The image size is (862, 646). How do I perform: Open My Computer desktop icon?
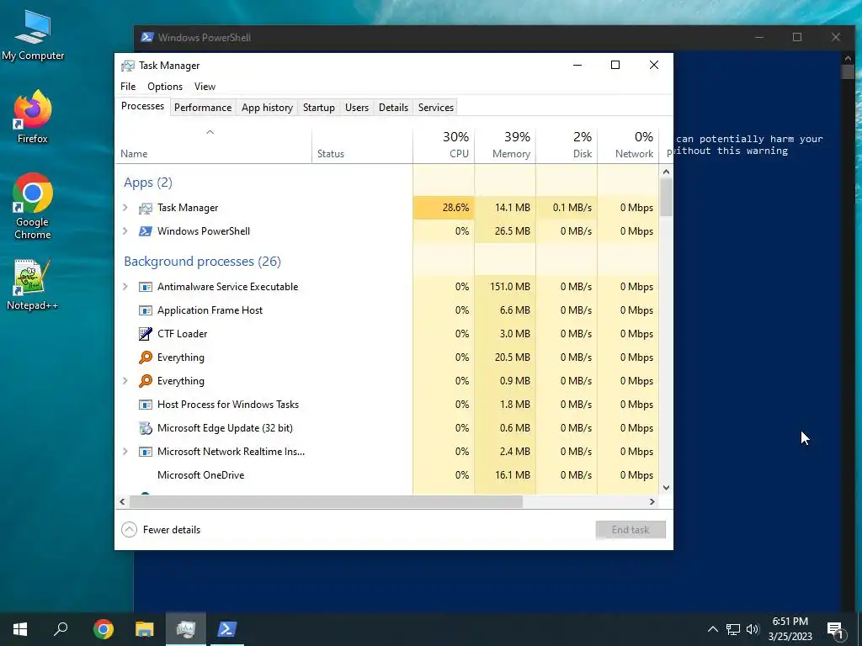33,35
